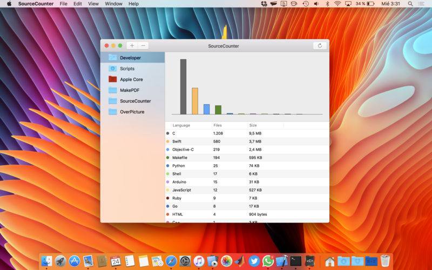This screenshot has width=432, height=270.
Task: Click the 527 KB size value
Action: [255, 190]
